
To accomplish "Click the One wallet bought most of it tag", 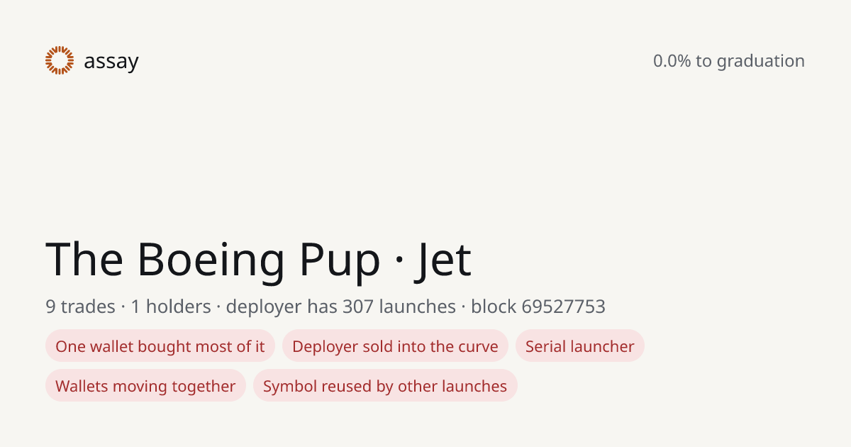I will (x=160, y=346).
